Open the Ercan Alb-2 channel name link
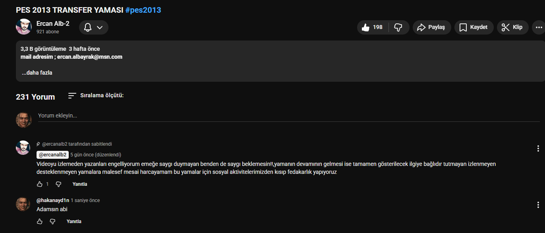The width and height of the screenshot is (545, 233). [x=53, y=23]
